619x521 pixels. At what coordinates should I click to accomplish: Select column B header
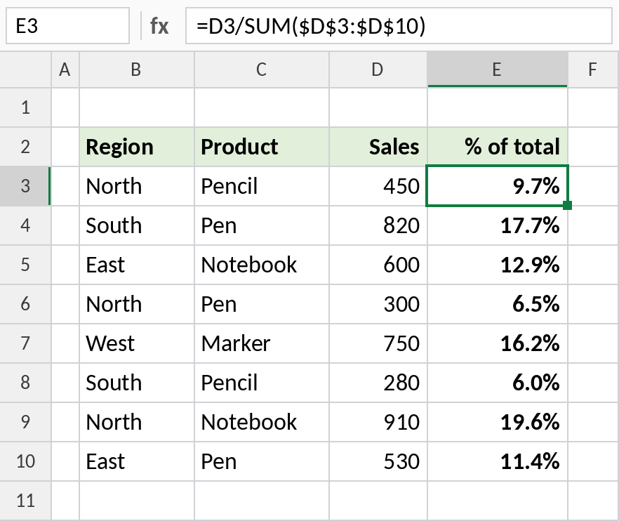coord(137,70)
